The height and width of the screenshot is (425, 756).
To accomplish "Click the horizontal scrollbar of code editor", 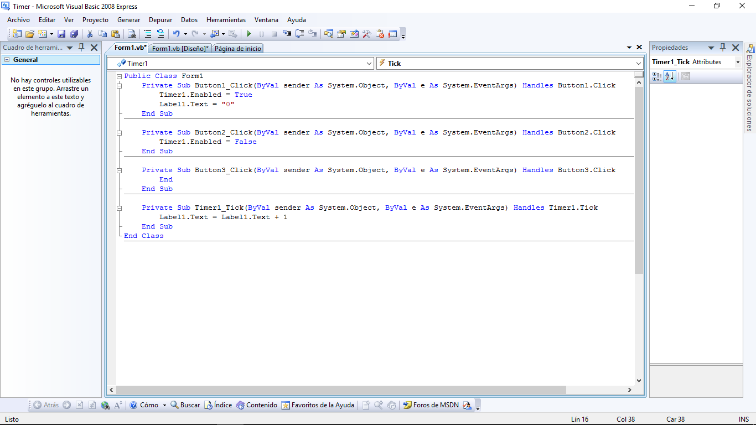I will pos(341,390).
